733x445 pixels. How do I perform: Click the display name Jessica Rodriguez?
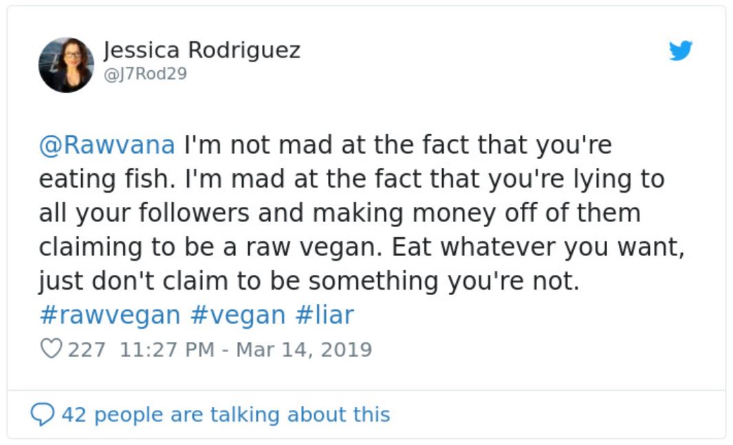click(x=201, y=50)
